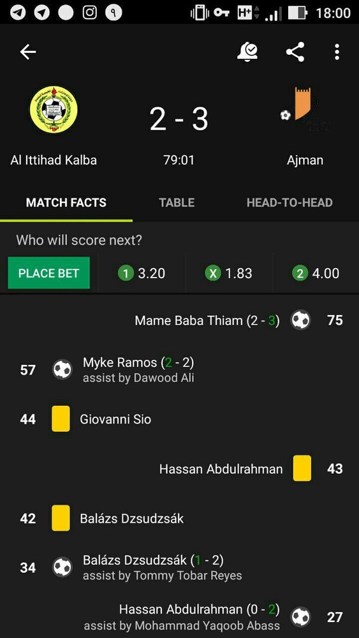Screen dimensions: 359x638
Task: Open Al Ittihad Kalba team crest
Action: [54, 109]
